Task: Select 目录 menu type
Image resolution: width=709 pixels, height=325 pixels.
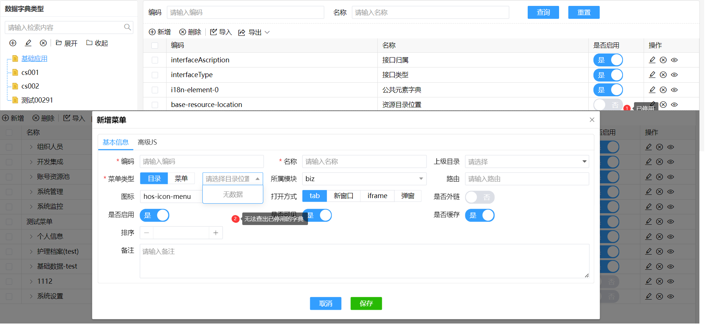Action: coord(154,179)
